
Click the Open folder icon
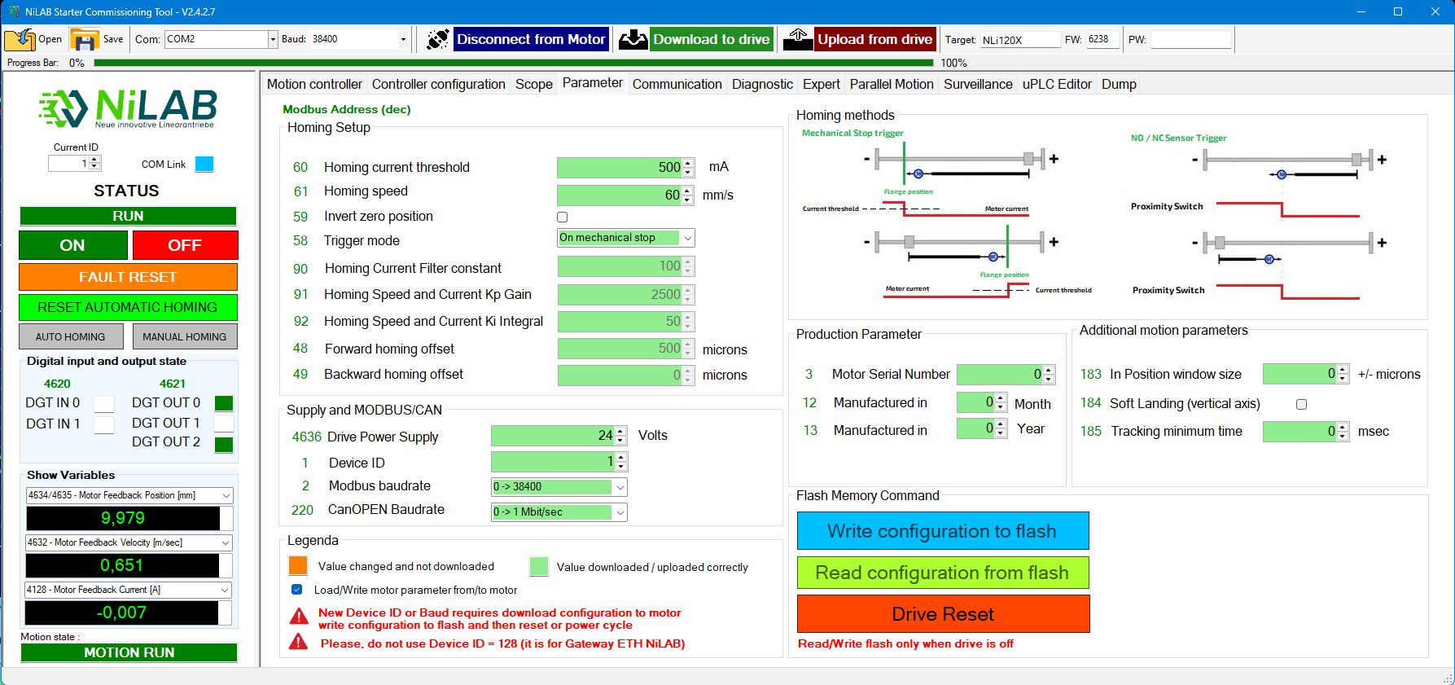point(20,39)
